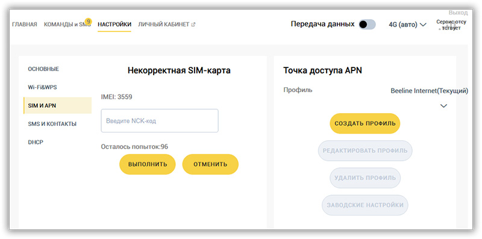Open the 4G (авто) network mode dropdown
482x239 pixels.
(407, 25)
